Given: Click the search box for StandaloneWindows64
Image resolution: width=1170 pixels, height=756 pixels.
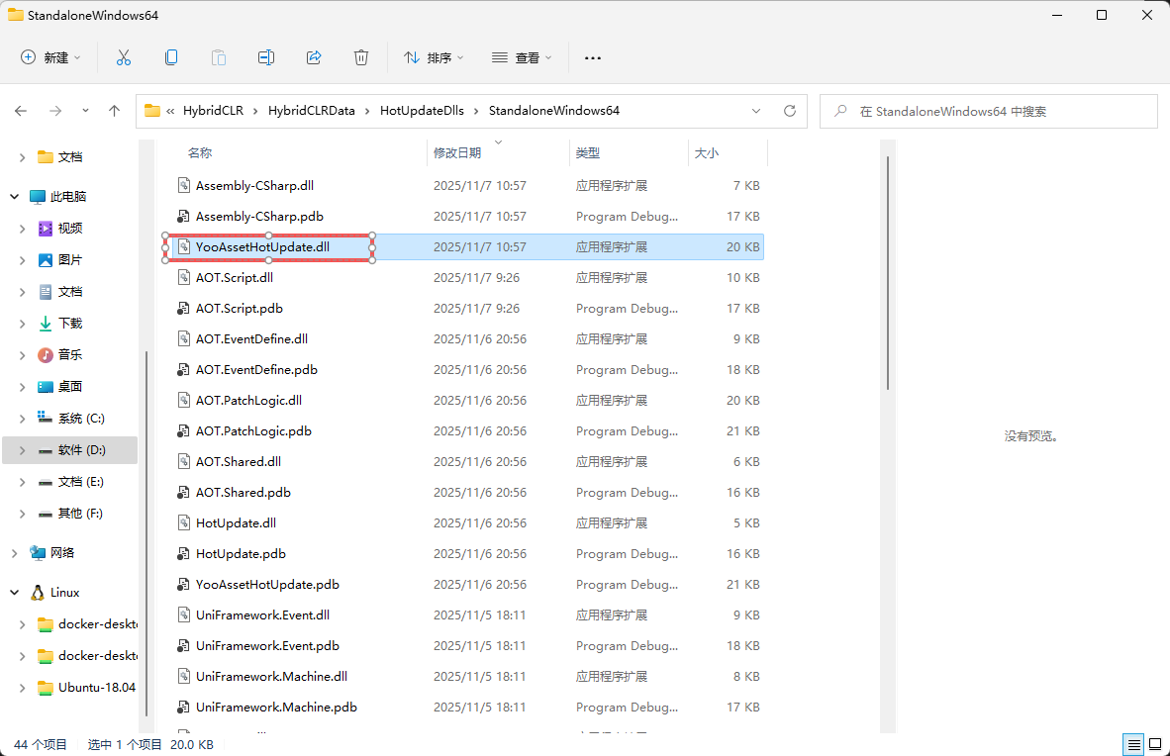Looking at the screenshot, I should click(x=989, y=111).
